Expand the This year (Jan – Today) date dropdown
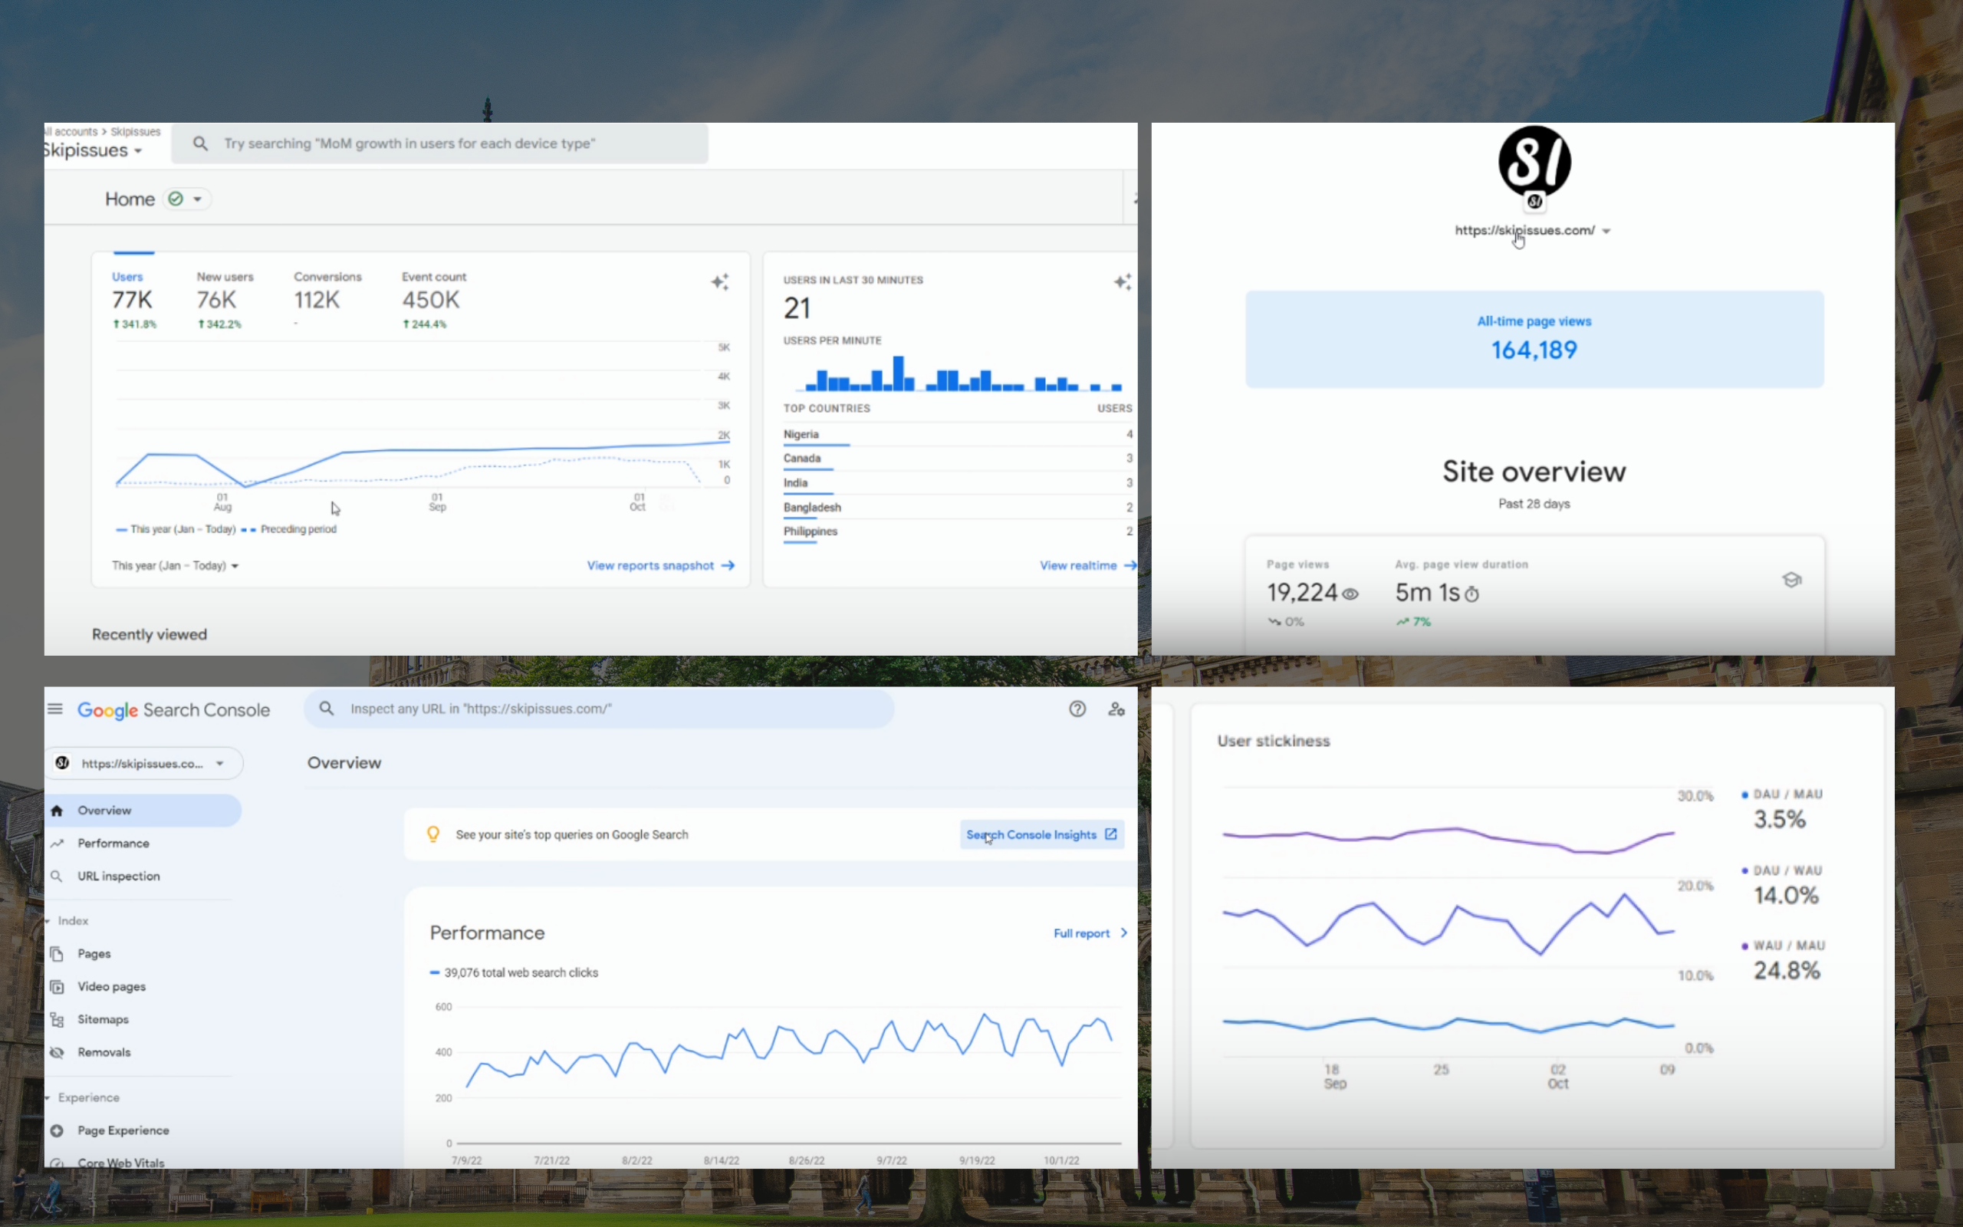 point(175,565)
